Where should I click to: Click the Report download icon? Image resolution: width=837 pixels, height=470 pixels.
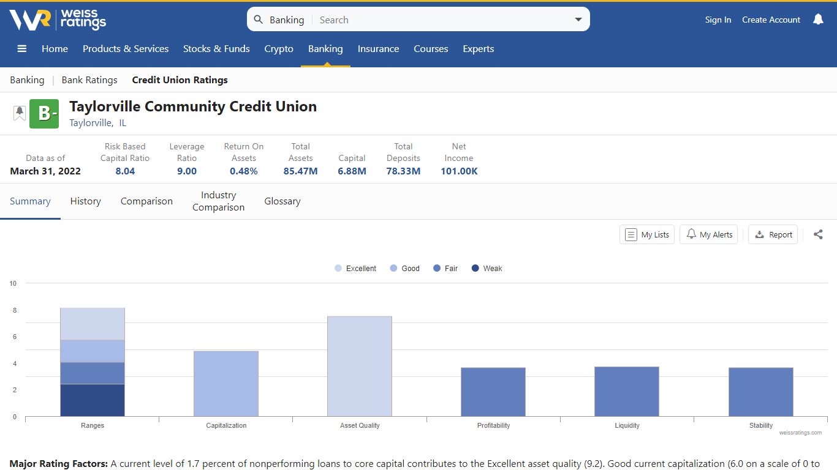(760, 234)
